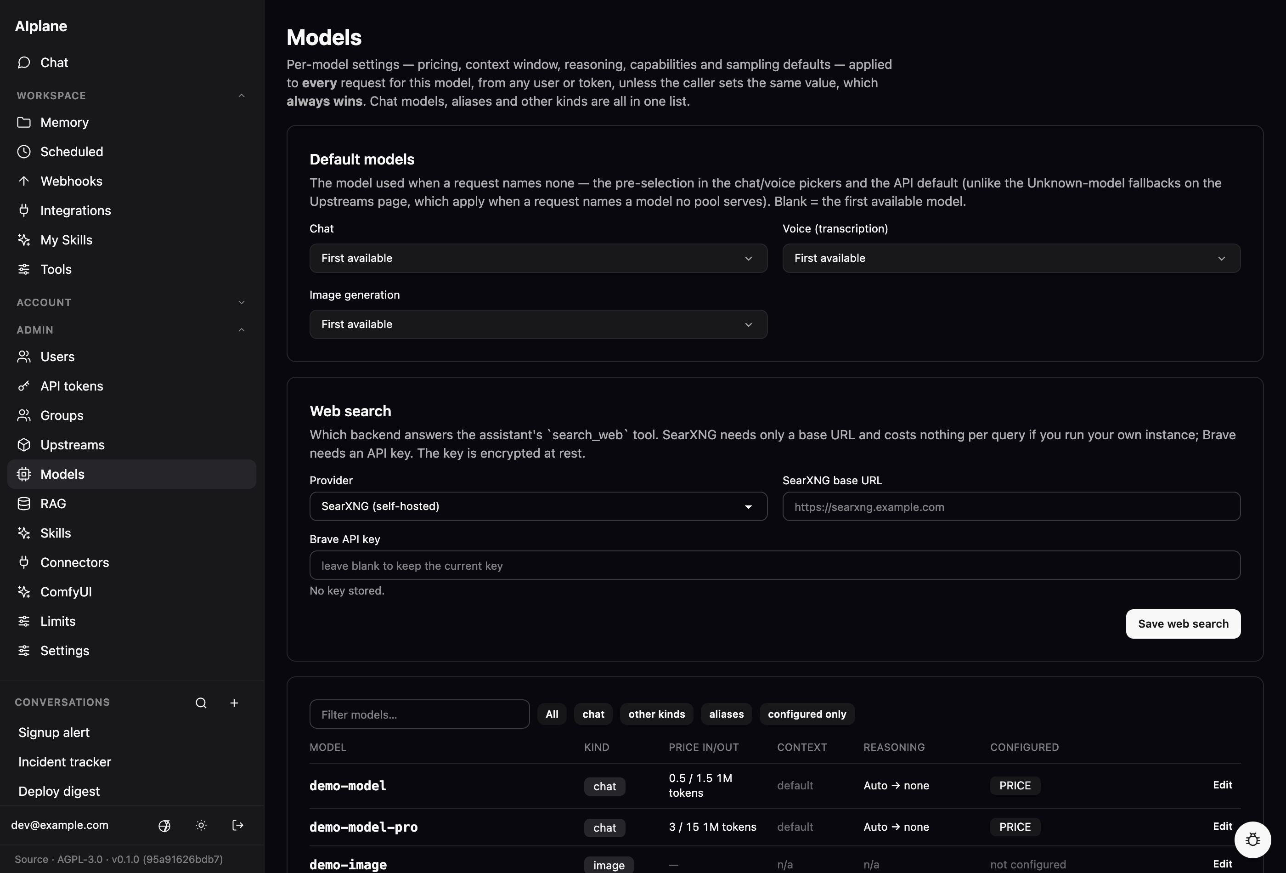
Task: Click the SearXNG base URL field
Action: pos(1011,506)
